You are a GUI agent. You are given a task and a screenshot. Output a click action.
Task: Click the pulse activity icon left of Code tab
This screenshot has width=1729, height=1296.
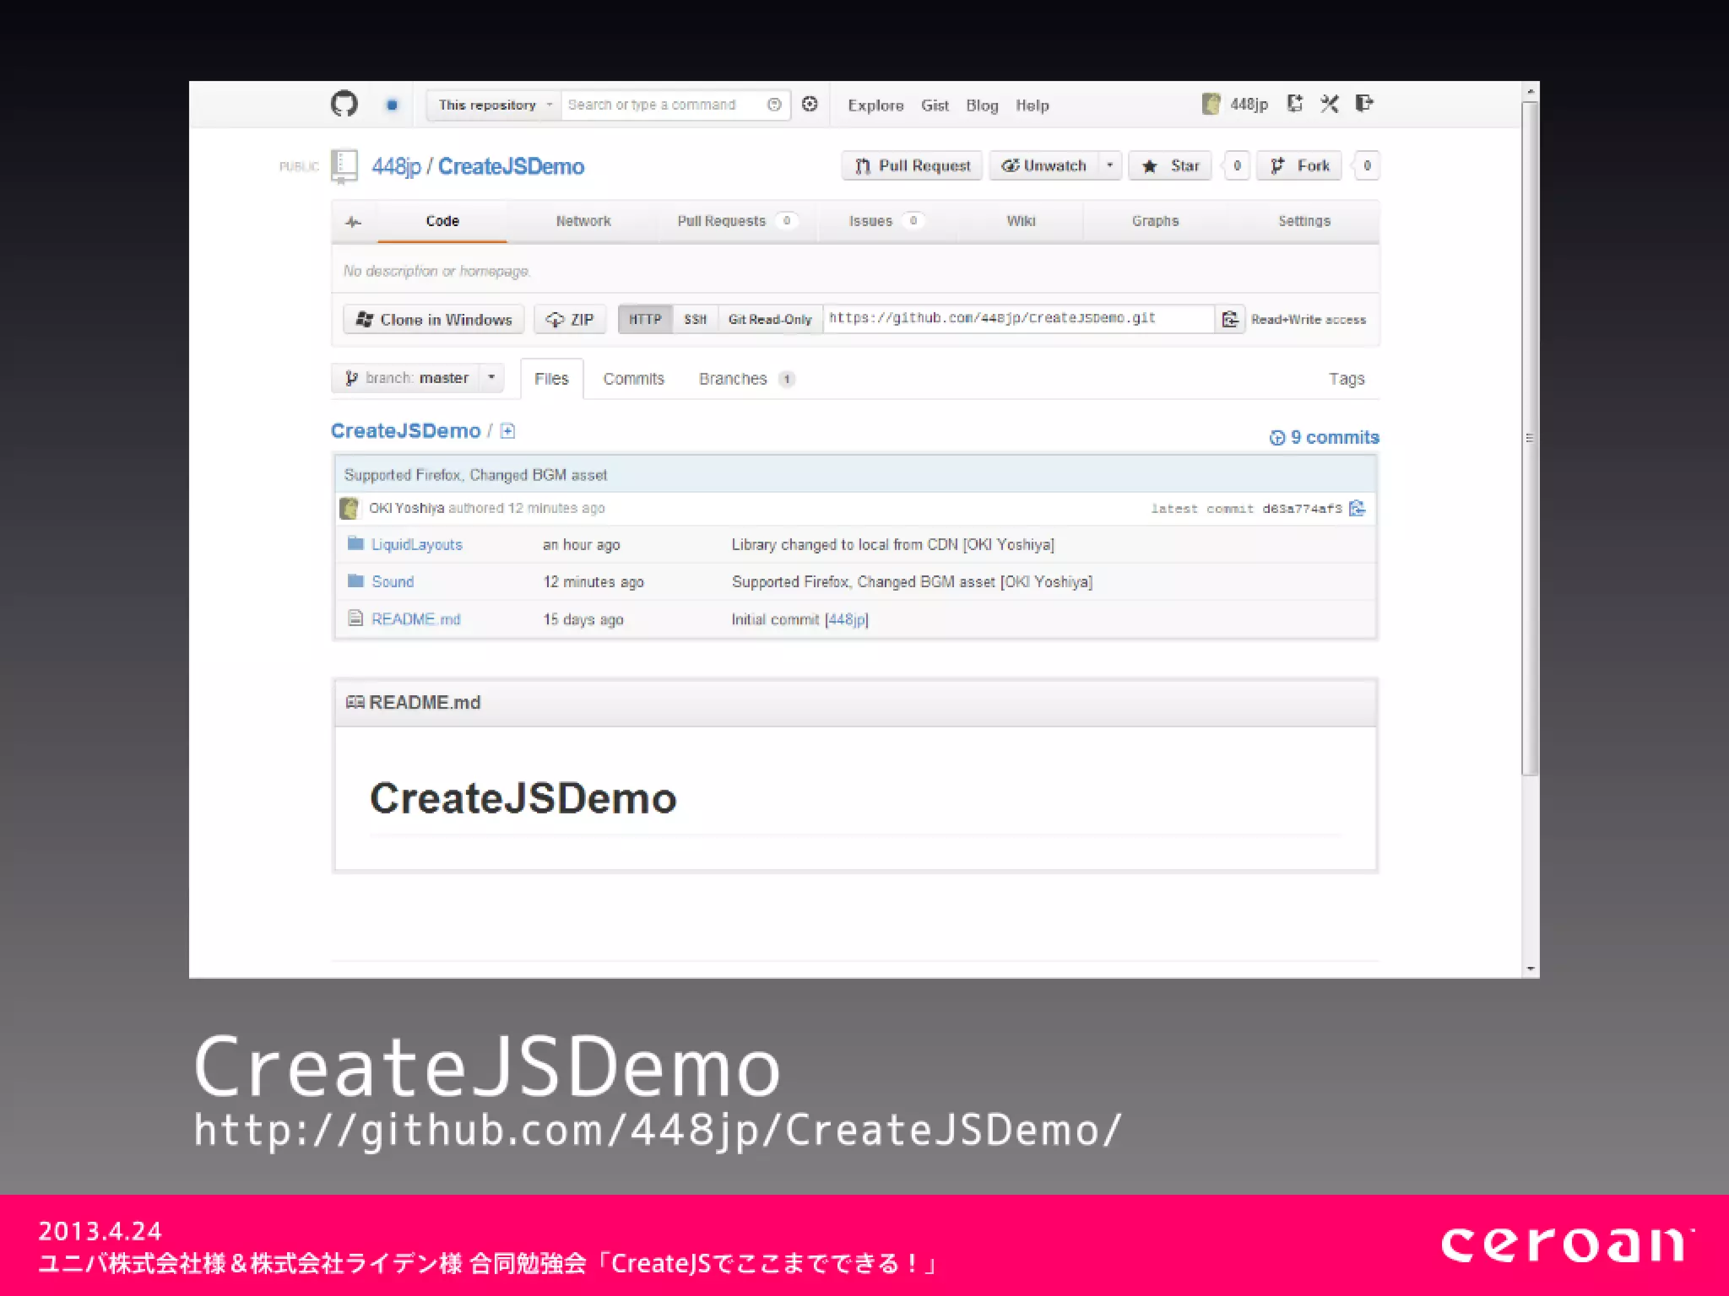coord(354,222)
